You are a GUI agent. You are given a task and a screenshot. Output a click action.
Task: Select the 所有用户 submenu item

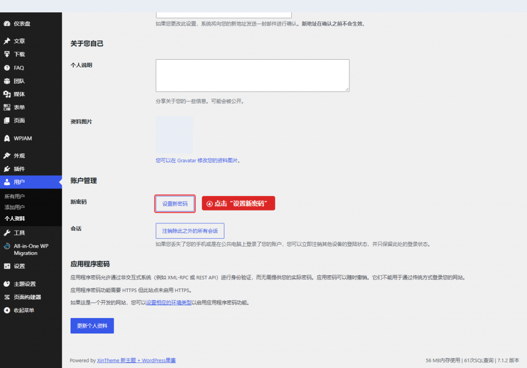tap(14, 196)
